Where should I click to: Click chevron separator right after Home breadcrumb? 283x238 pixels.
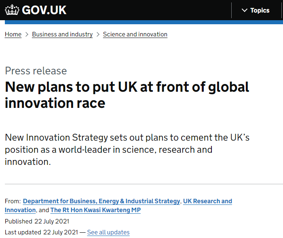(27, 34)
